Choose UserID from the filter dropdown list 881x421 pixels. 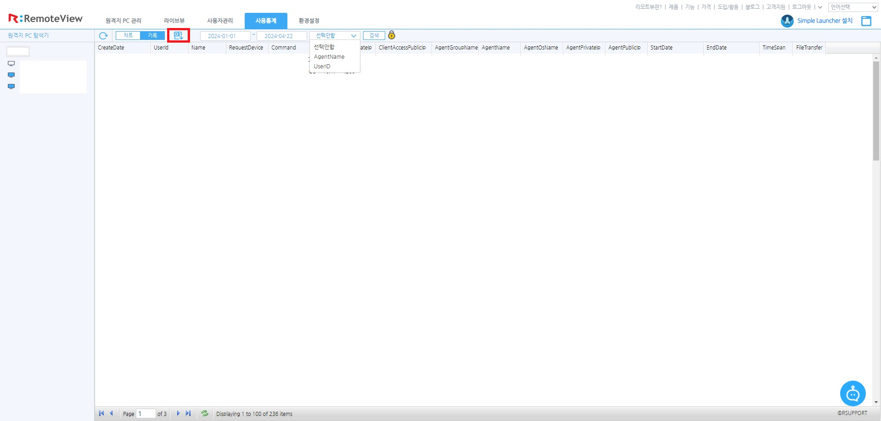tap(322, 66)
